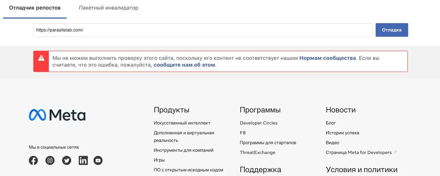
Task: Open the Видео news link
Action: point(332,143)
